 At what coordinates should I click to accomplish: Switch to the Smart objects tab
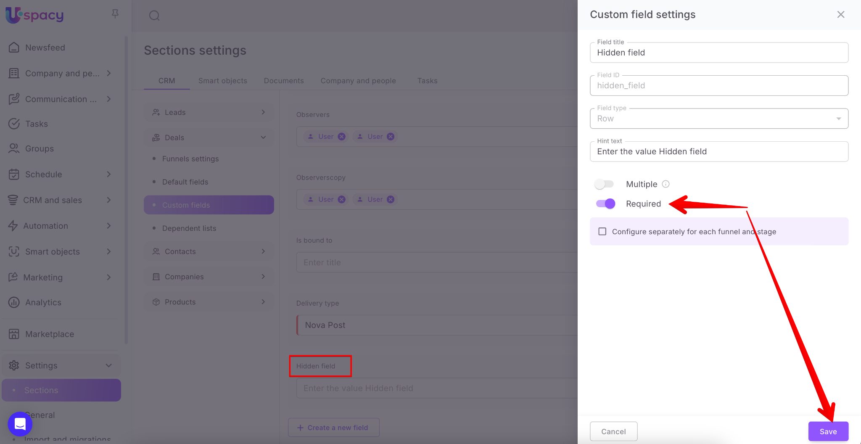coord(222,81)
